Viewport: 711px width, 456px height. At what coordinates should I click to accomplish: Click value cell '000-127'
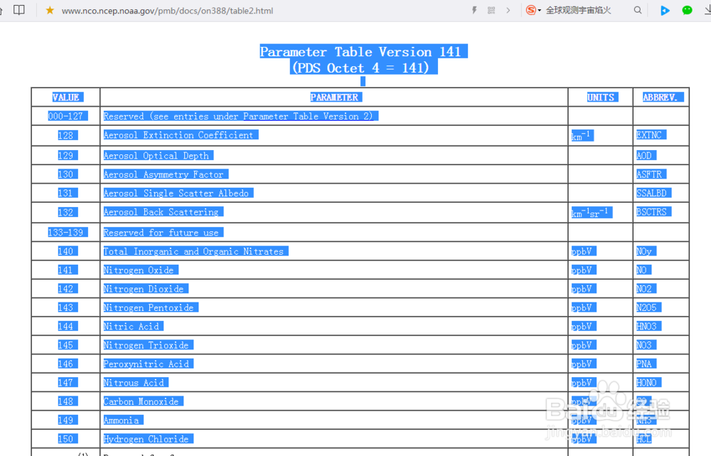(65, 116)
